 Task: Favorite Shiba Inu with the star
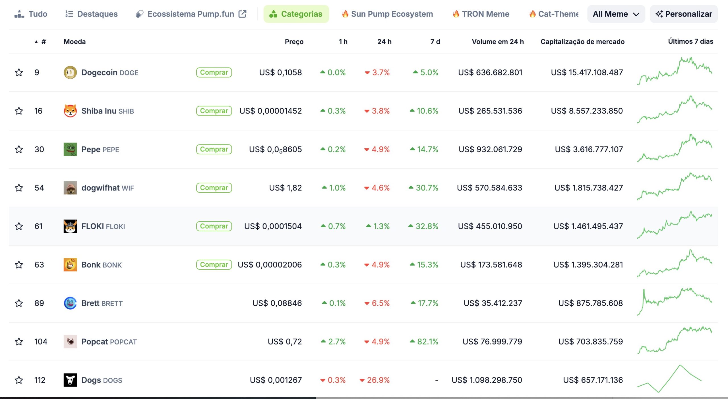(x=19, y=111)
